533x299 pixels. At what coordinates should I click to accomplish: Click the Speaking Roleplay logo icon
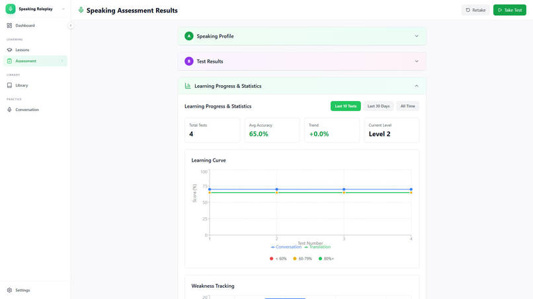pyautogui.click(x=10, y=9)
